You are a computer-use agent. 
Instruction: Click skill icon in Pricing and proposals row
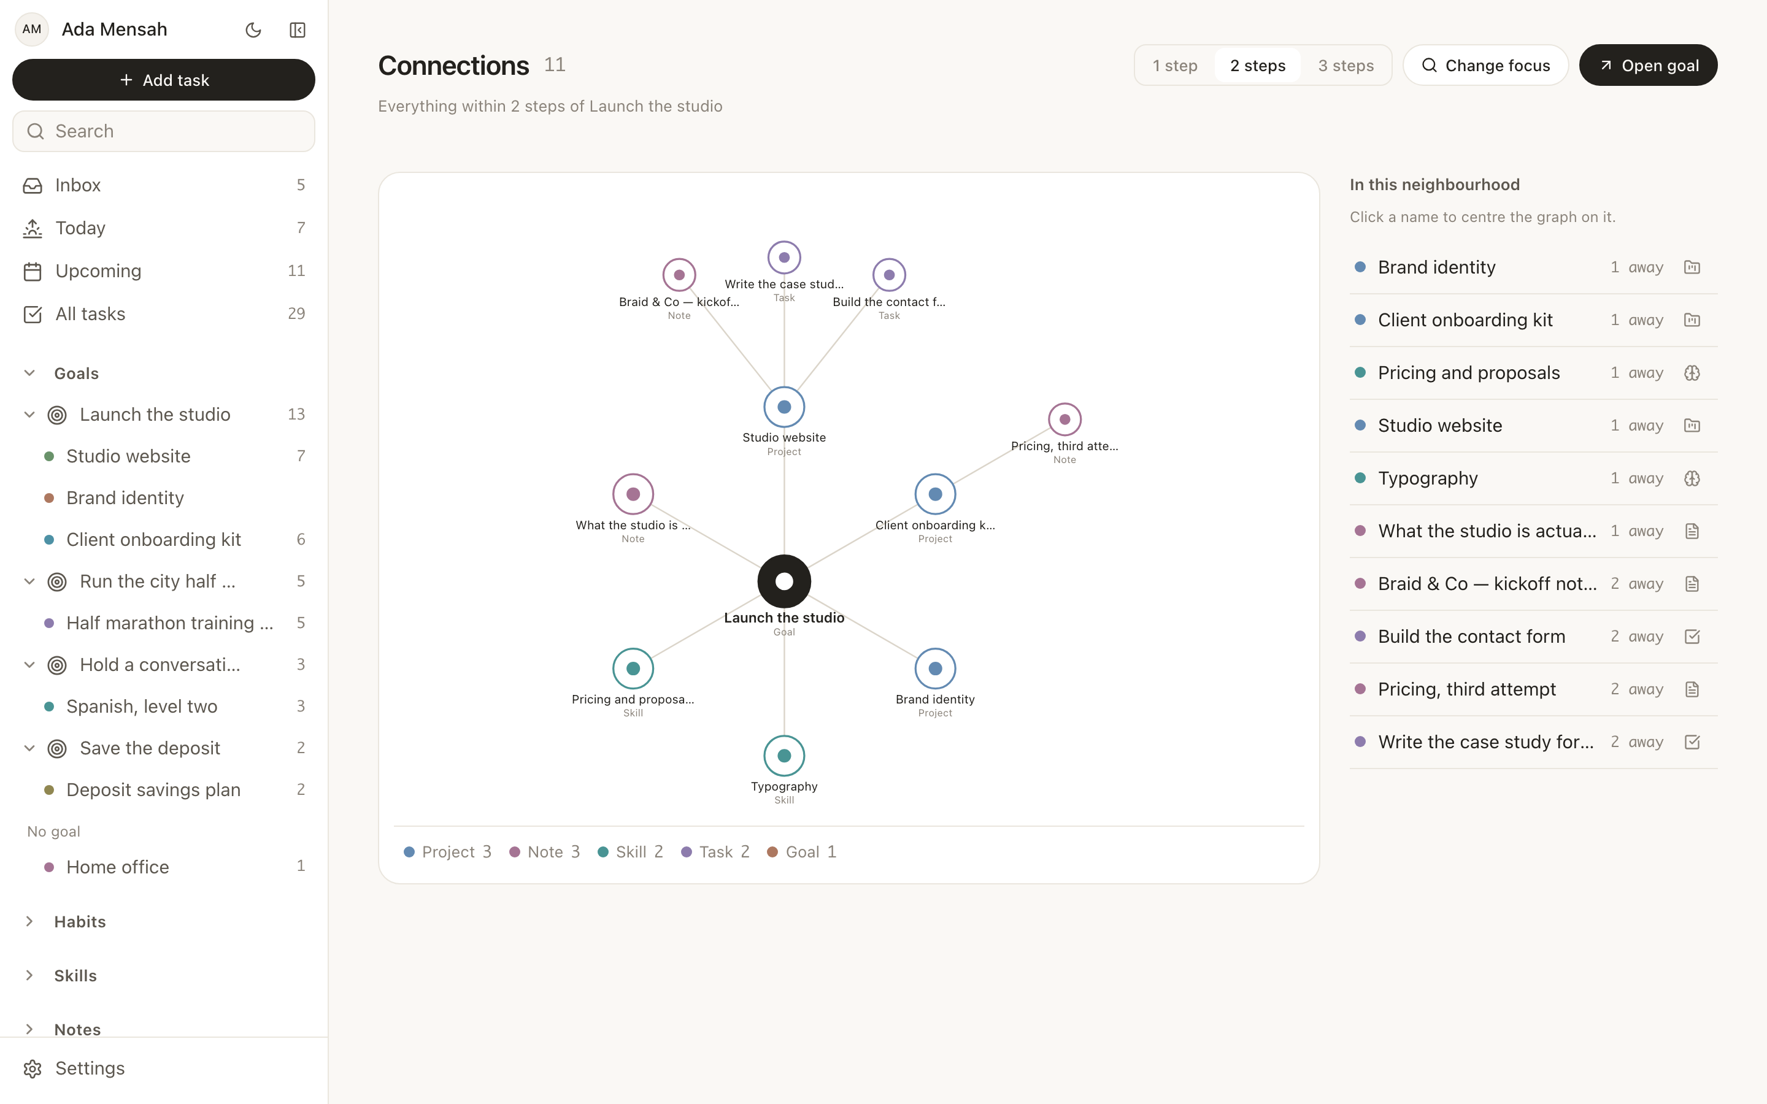[x=1692, y=373]
